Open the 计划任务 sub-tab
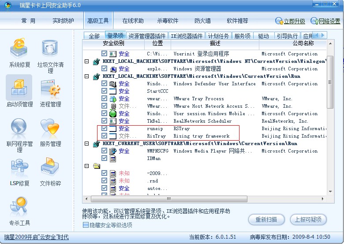Image resolution: width=344 pixels, height=244 pixels. [218, 36]
